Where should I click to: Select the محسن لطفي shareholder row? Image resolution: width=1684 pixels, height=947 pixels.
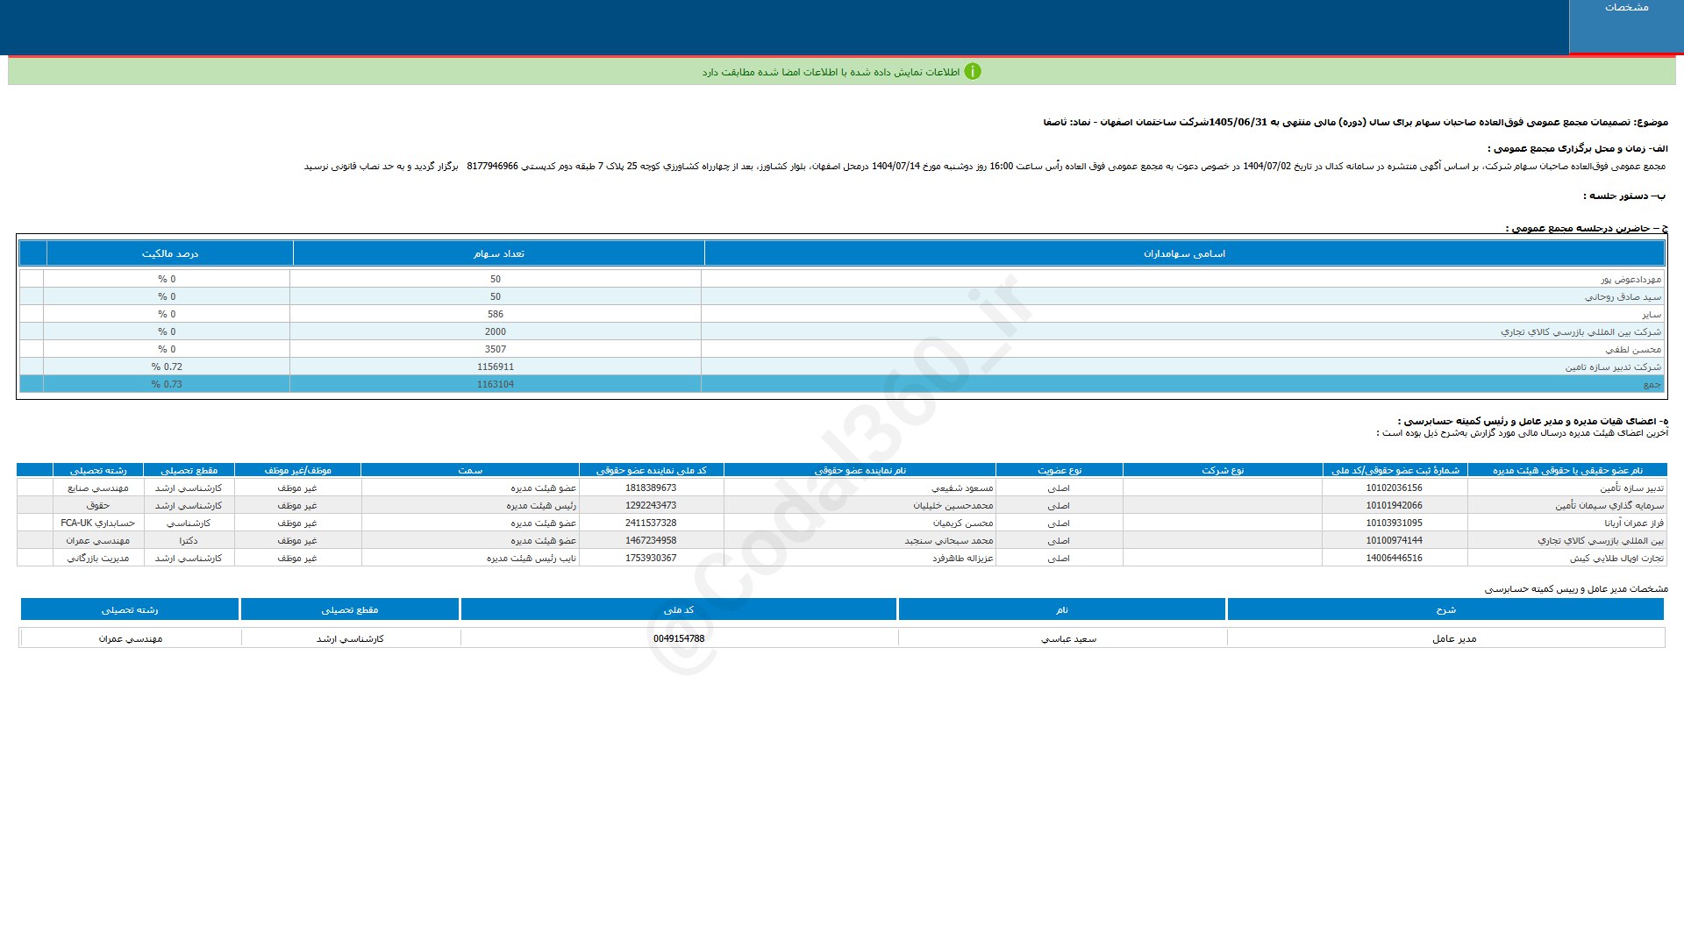click(x=1632, y=349)
